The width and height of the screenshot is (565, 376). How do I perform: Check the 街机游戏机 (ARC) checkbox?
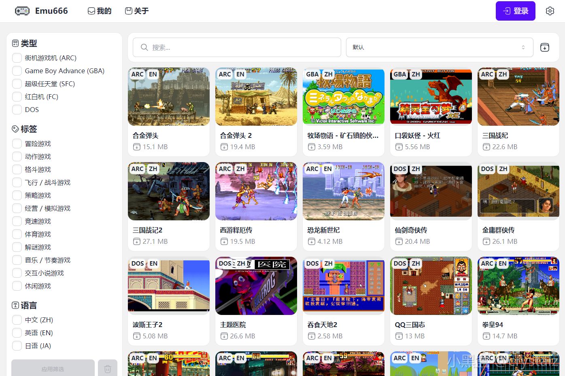17,58
